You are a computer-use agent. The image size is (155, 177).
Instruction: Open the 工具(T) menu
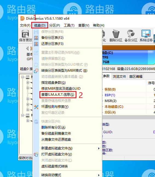[x=69, y=25]
